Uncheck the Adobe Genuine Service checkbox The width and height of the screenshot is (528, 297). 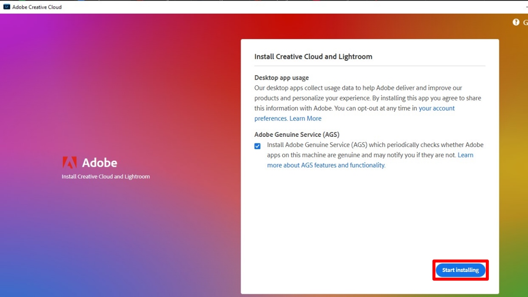click(x=257, y=146)
